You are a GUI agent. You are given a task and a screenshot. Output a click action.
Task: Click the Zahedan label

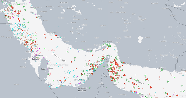tap(165, 8)
